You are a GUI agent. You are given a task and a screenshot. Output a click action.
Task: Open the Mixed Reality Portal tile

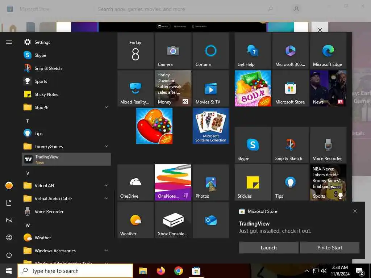136,88
